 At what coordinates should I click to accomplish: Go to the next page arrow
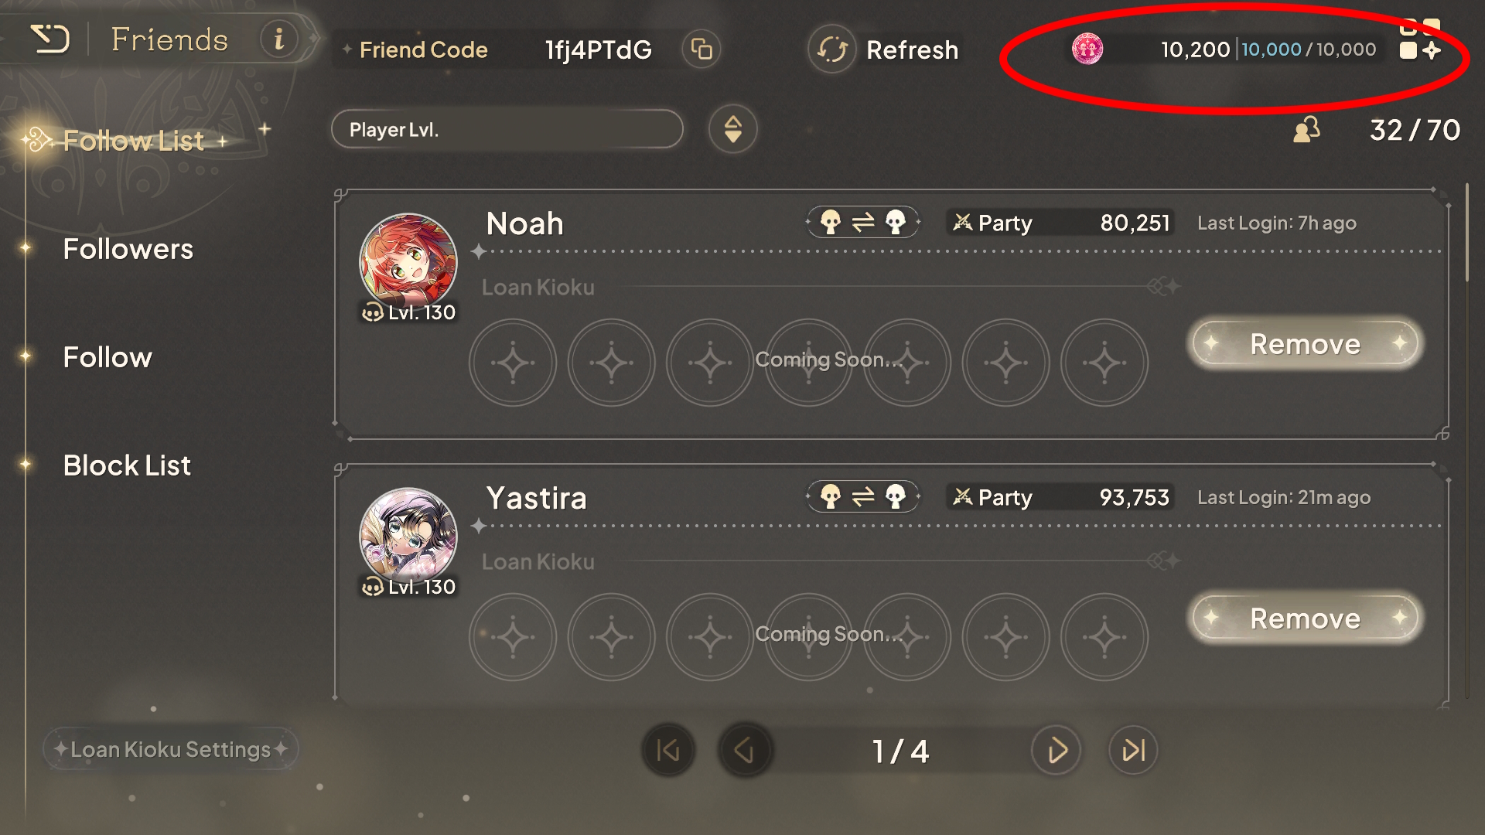click(x=1057, y=750)
